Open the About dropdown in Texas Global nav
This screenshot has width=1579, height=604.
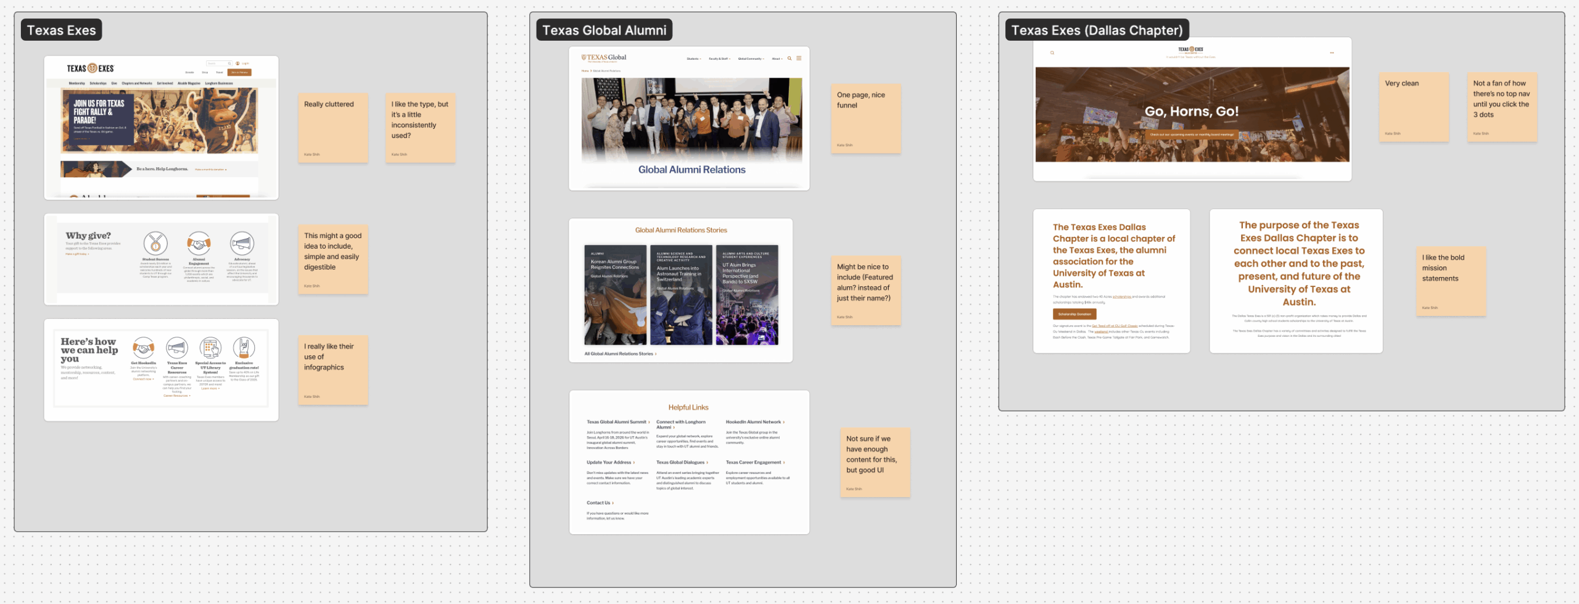click(777, 59)
